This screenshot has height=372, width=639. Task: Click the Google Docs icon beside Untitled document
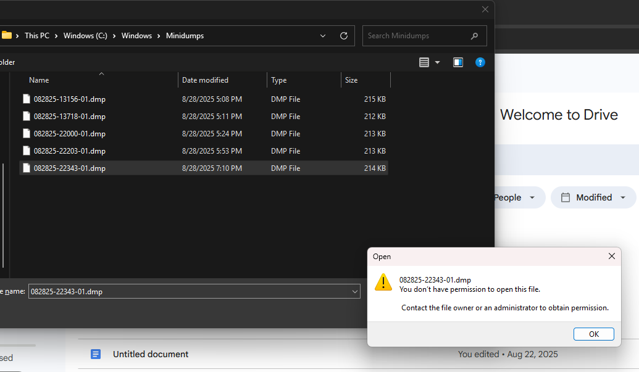95,354
